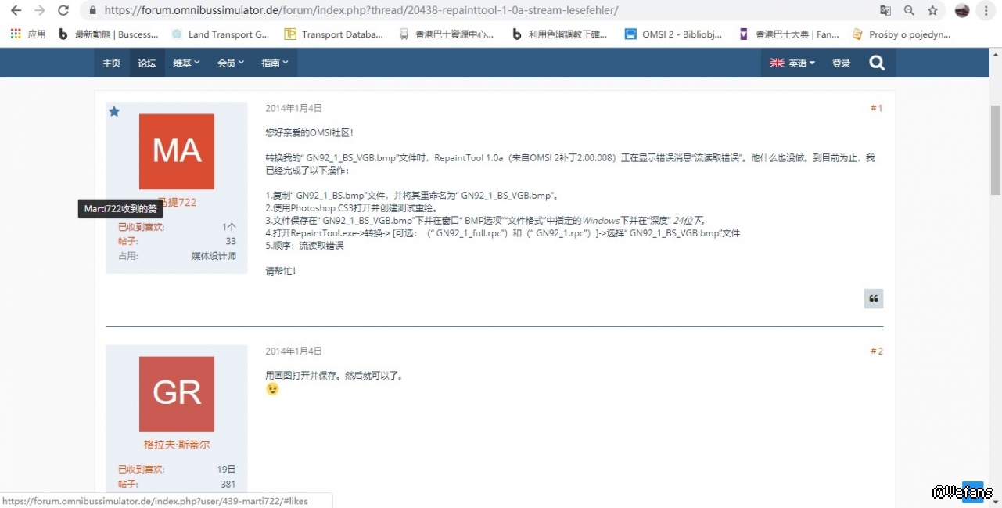This screenshot has width=1002, height=508.
Task: Expand the 会员 dropdown menu
Action: tap(231, 63)
